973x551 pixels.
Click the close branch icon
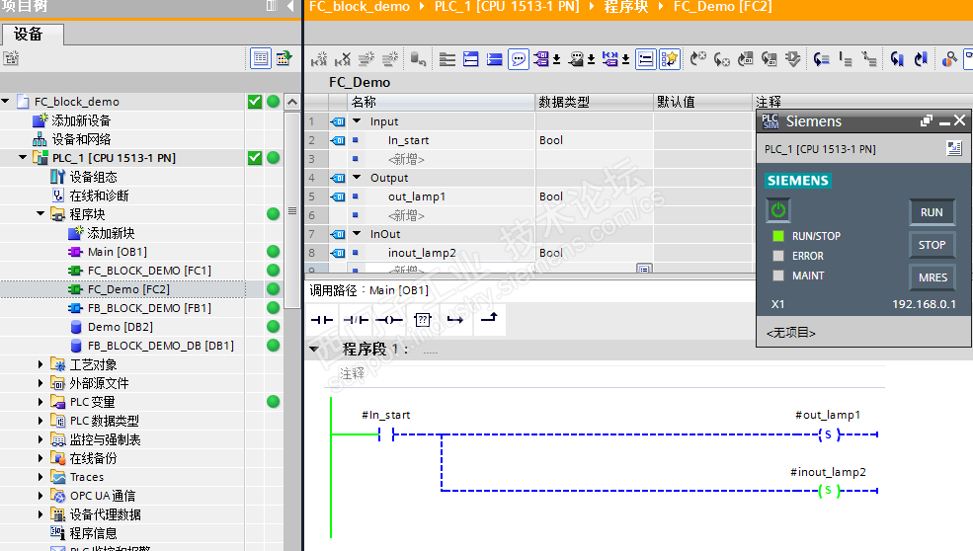tap(489, 318)
